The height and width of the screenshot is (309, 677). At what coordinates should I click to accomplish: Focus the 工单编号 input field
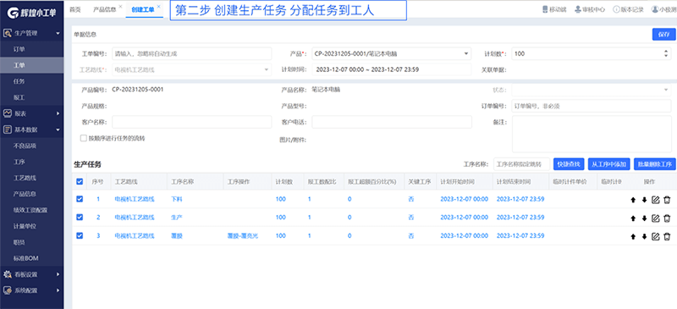click(x=192, y=53)
